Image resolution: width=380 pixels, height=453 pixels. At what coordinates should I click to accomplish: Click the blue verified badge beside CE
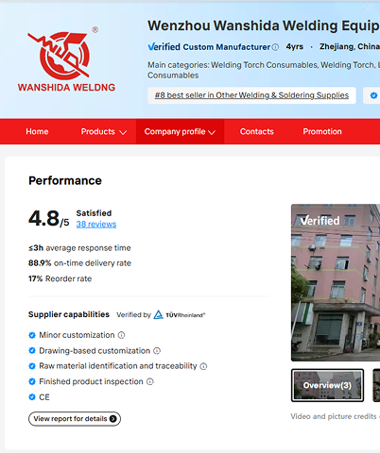tap(32, 397)
